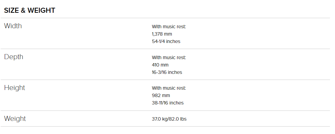Click the divider under the SIZE & WEIGHT heading
Image resolution: width=335 pixels, height=134 pixels.
(165, 18)
